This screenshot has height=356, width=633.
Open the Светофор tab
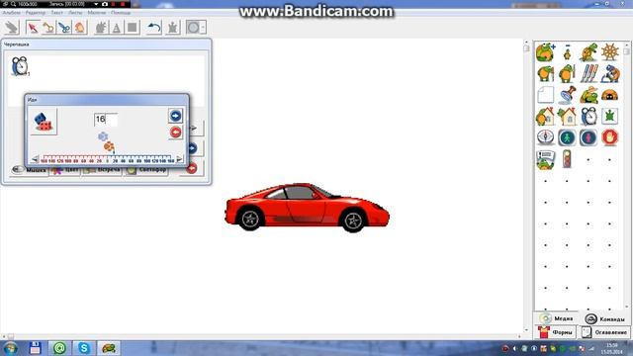pos(146,170)
